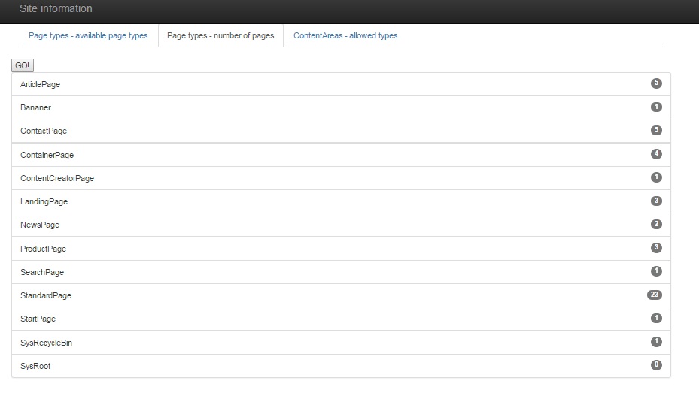Click the SysRecycleBin count badge
699x402 pixels.
point(656,342)
